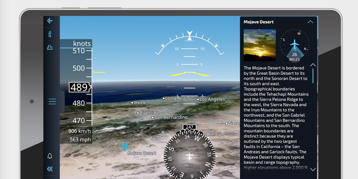Click the scroll-up chevron in the description

313,65
